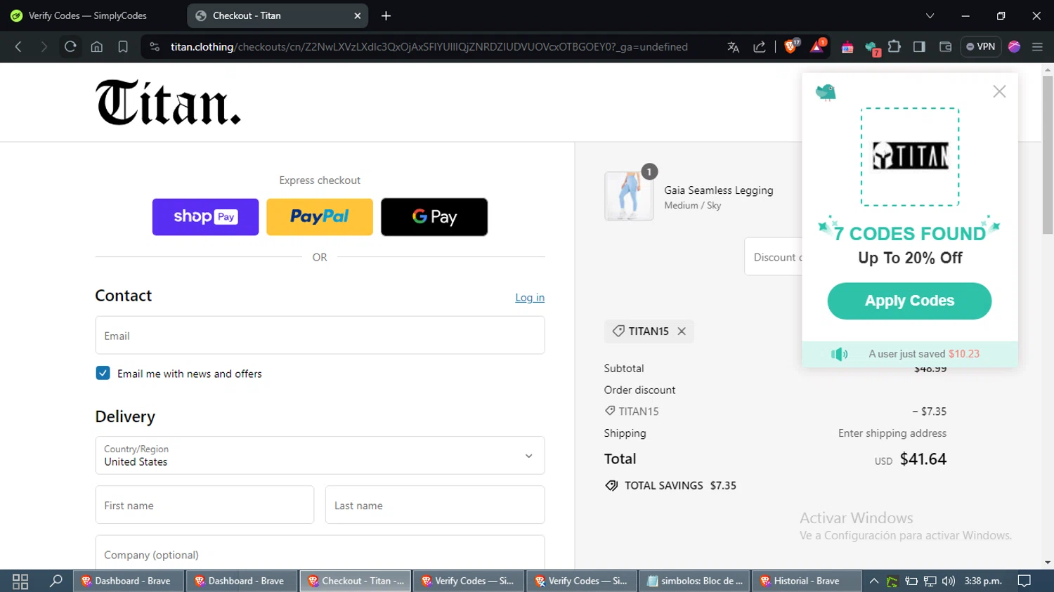1054x592 pixels.
Task: Click the Log in link
Action: 530,298
